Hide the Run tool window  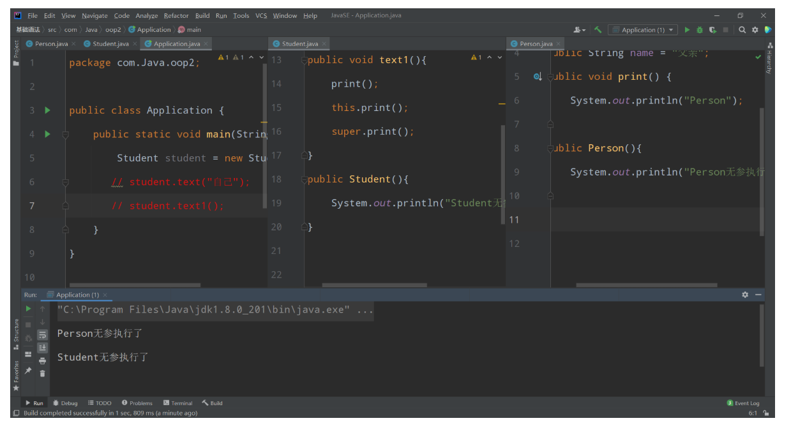pyautogui.click(x=758, y=295)
